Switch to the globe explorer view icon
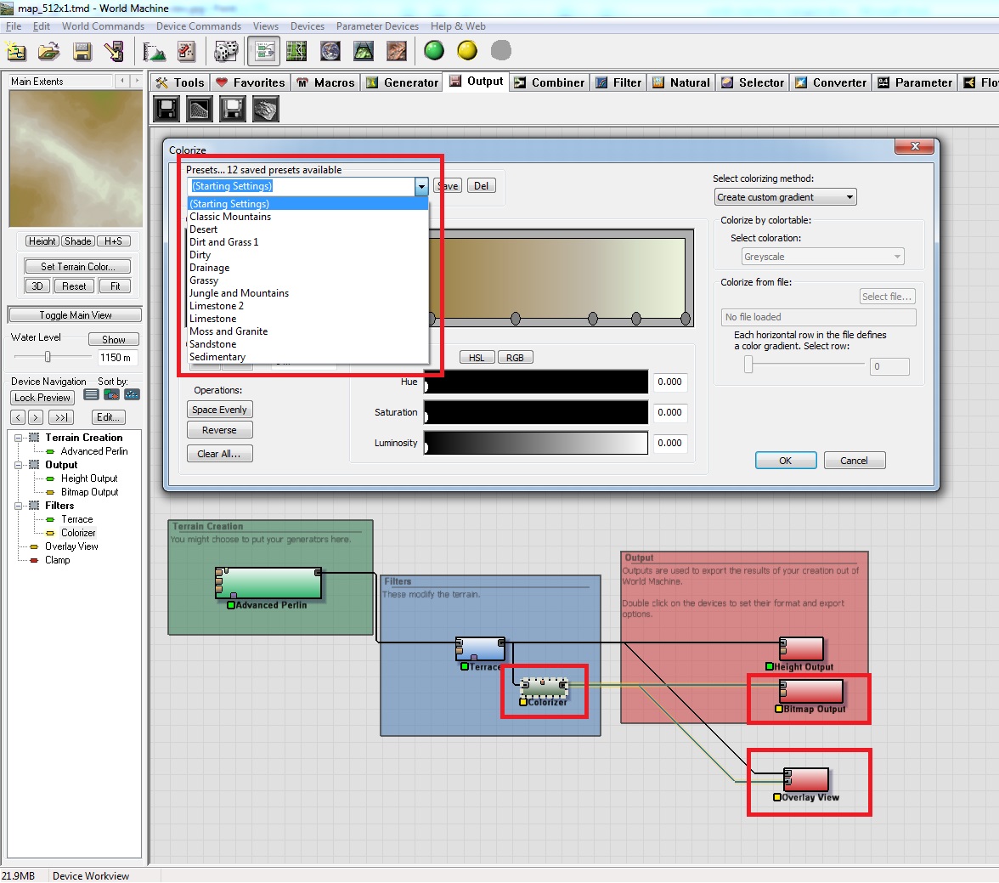This screenshot has height=883, width=999. tap(330, 51)
